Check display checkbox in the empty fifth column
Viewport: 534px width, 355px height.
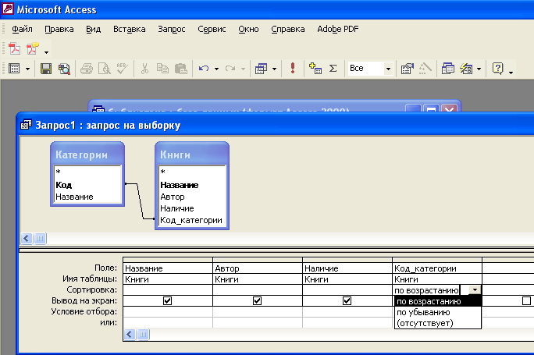click(526, 301)
